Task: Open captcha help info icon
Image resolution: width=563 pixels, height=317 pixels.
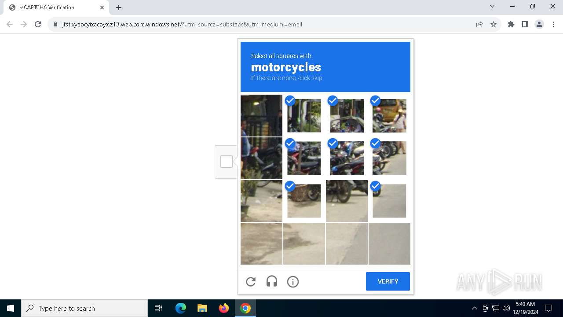Action: [293, 282]
